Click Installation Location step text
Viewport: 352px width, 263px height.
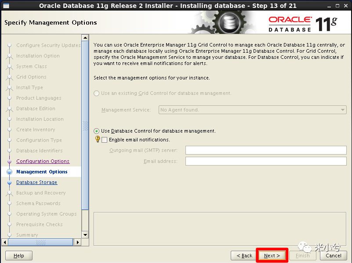click(40, 119)
